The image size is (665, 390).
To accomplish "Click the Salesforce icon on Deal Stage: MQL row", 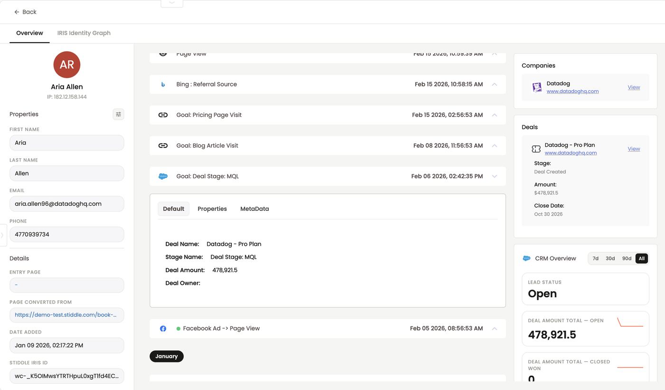I will tap(163, 176).
